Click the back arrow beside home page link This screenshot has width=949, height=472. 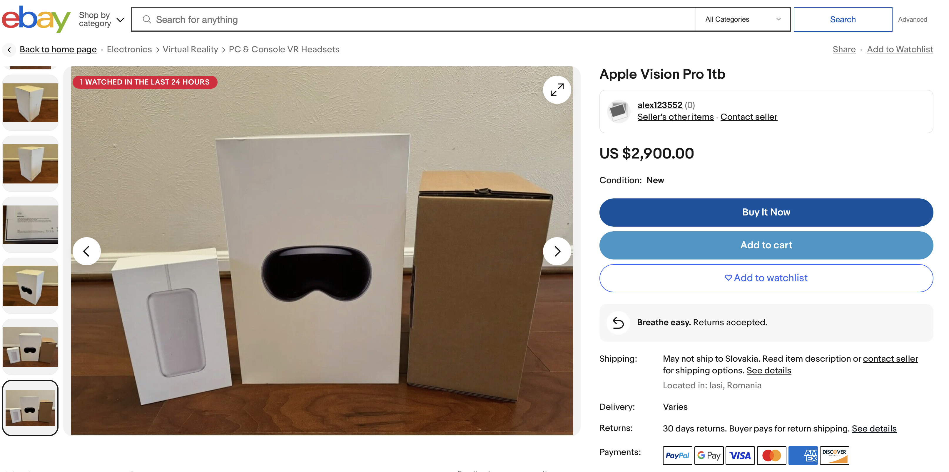[9, 50]
